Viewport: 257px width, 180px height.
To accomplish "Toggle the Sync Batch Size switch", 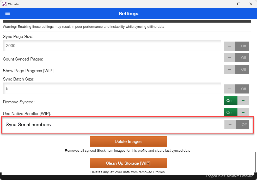I will (236, 89).
